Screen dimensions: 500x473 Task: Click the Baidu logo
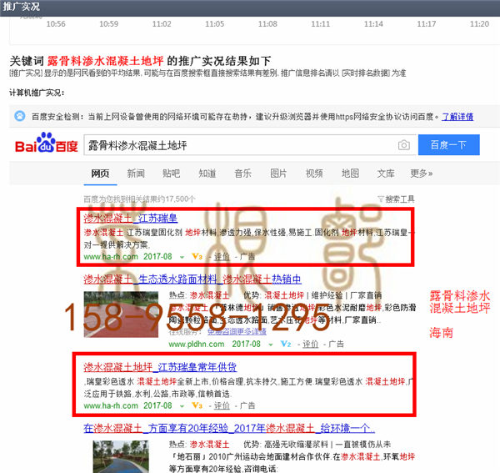pos(47,143)
